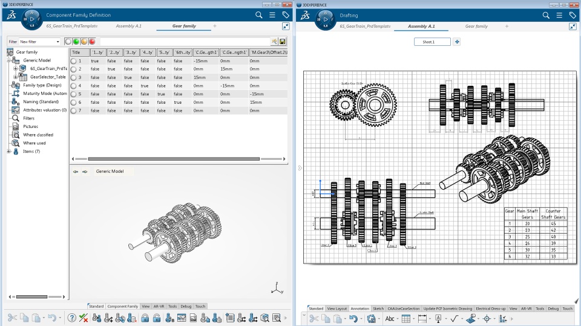Click the add sheet plus button
This screenshot has width=581, height=326.
[457, 42]
